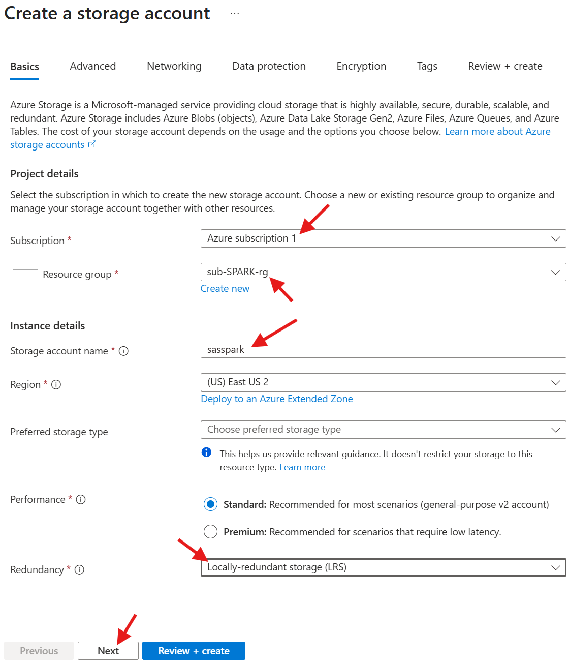The height and width of the screenshot is (661, 569).
Task: Click Deploy to an Azure Extended Zone link
Action: pyautogui.click(x=277, y=399)
